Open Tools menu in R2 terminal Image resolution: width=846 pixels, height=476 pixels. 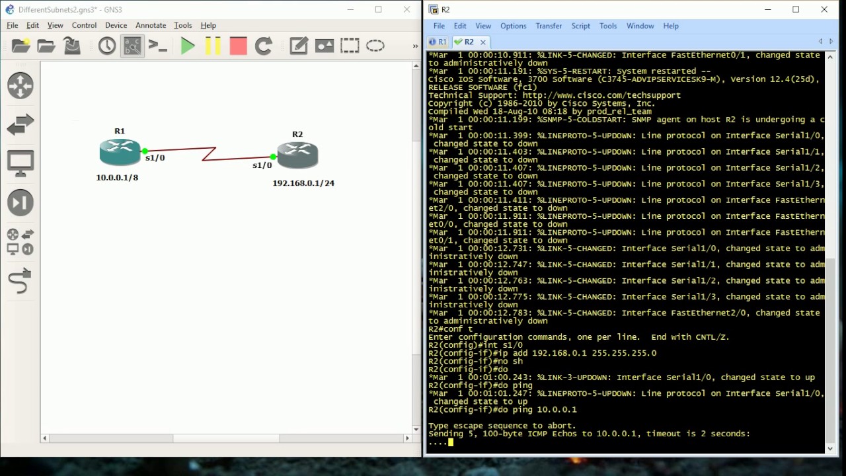pos(608,26)
